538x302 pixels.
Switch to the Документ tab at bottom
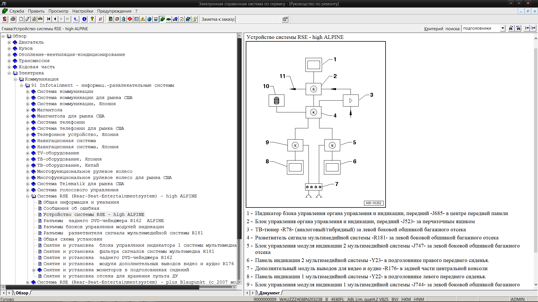coord(269,293)
